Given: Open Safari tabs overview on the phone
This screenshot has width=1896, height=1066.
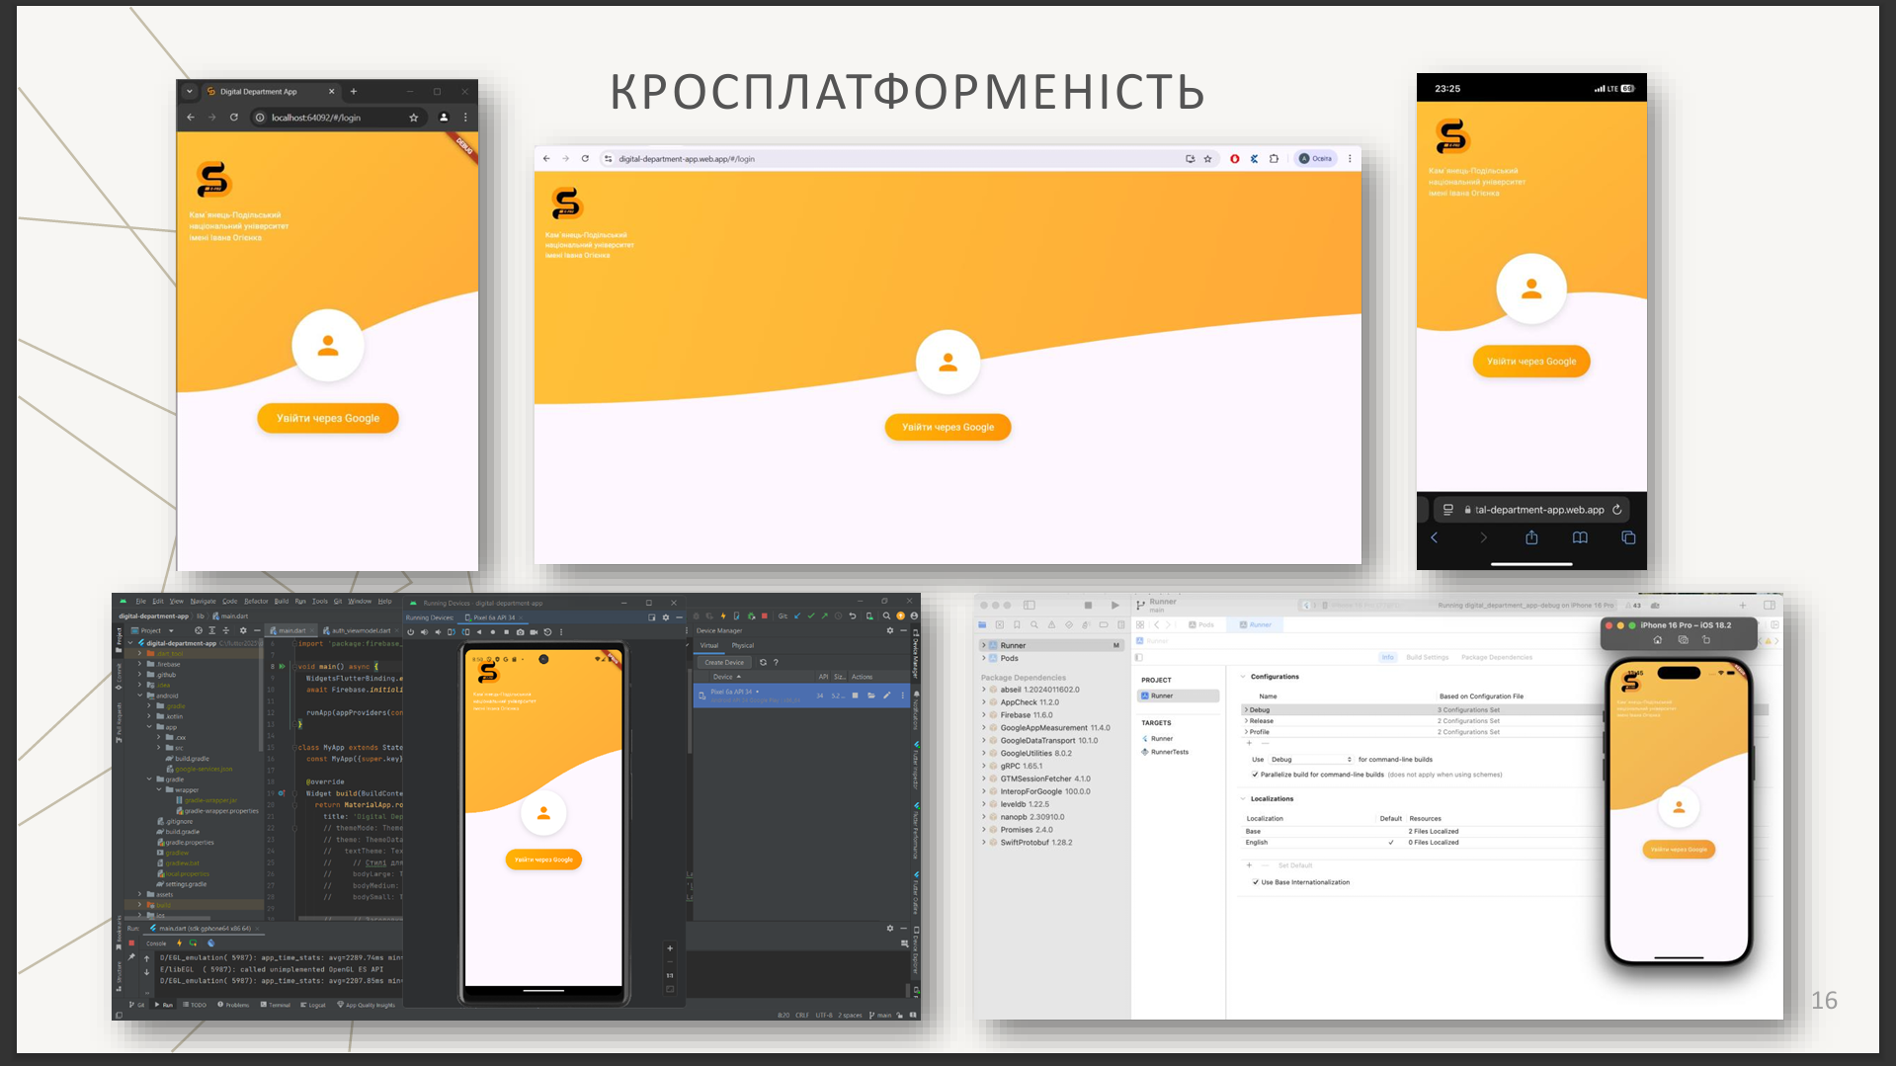Looking at the screenshot, I should coord(1628,537).
